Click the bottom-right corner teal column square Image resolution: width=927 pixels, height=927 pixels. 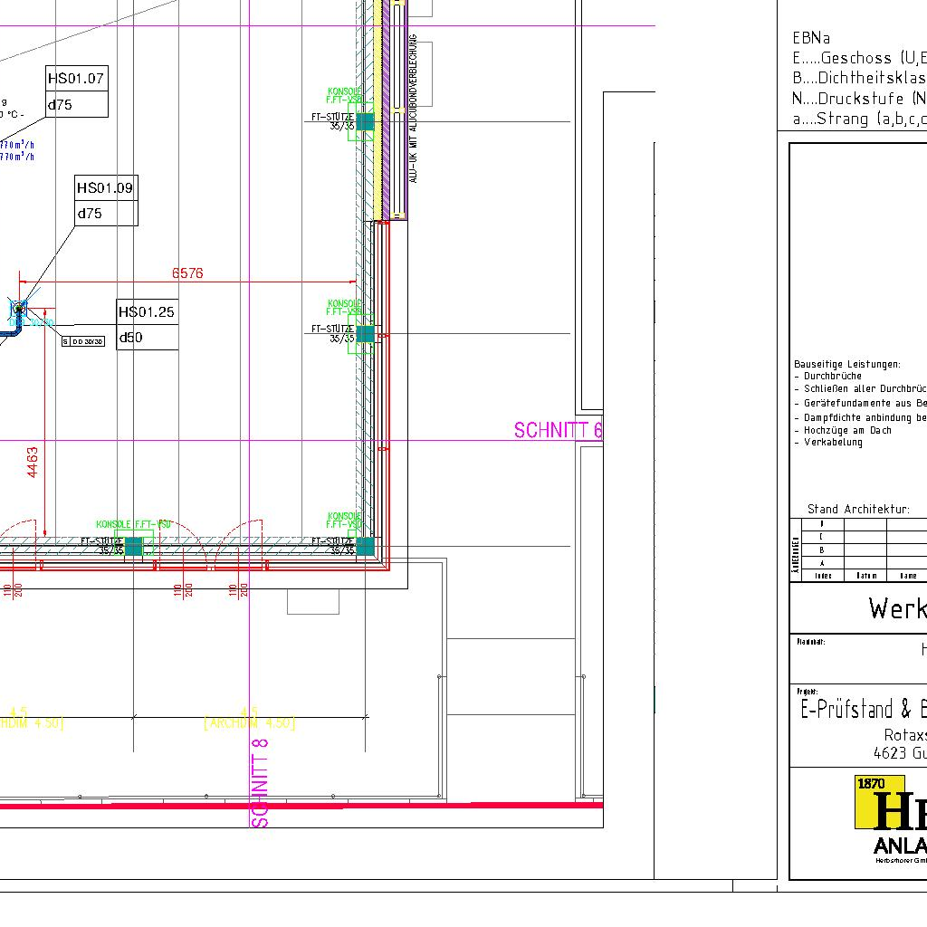click(365, 546)
